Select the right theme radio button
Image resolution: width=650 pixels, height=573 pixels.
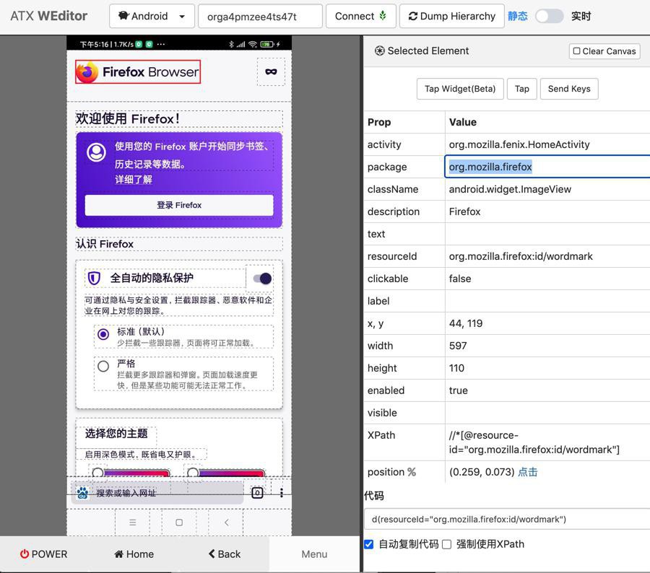coord(193,473)
